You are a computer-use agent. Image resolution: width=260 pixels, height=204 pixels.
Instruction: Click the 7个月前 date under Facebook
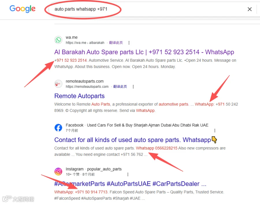tap(72, 130)
